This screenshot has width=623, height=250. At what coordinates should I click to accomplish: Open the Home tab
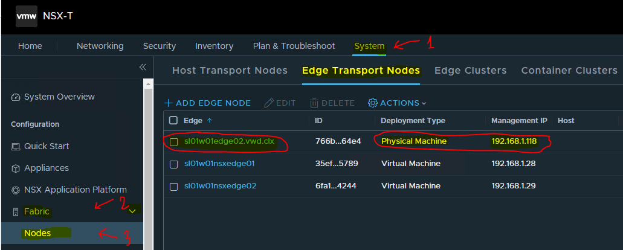(x=30, y=46)
